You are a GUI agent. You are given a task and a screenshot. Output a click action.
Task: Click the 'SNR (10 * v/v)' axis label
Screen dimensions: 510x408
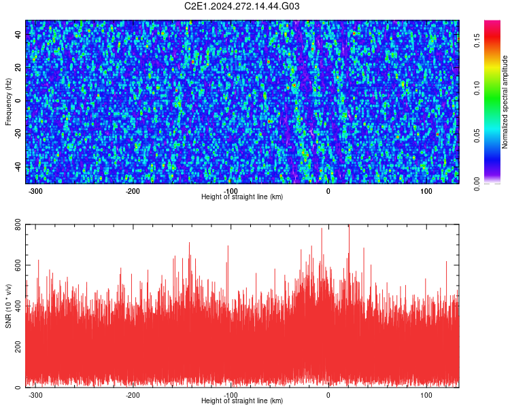tap(8, 306)
